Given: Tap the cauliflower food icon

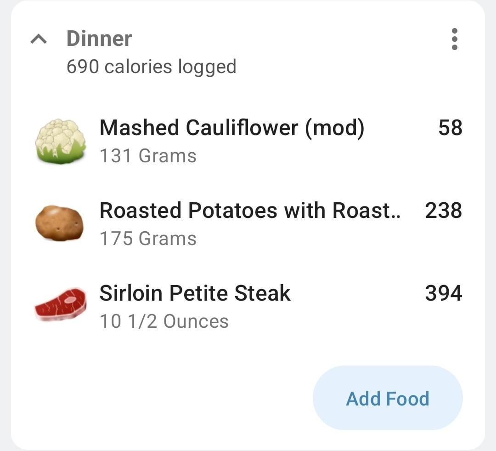Looking at the screenshot, I should [60, 141].
